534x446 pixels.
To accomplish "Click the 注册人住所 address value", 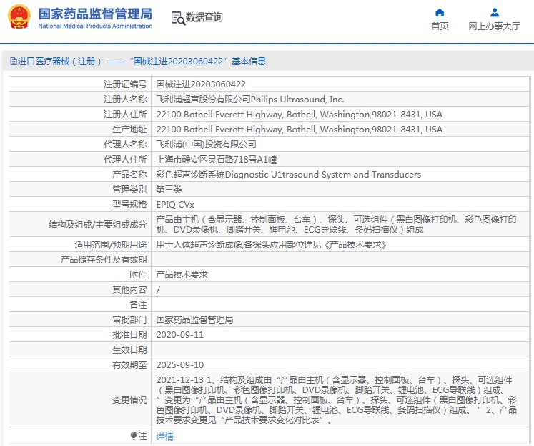I will pos(300,115).
